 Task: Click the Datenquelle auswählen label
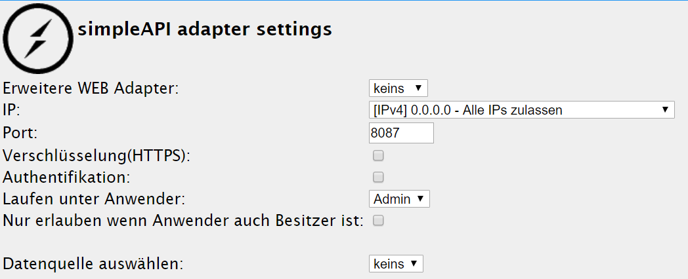click(93, 264)
